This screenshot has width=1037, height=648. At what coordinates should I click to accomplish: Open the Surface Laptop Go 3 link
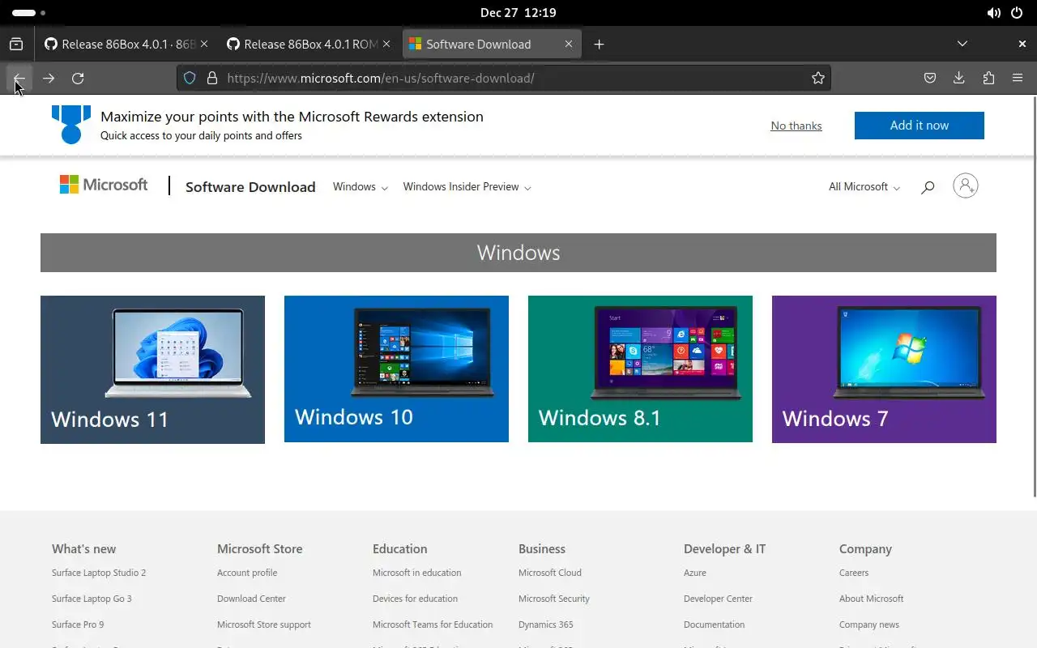[x=92, y=599]
